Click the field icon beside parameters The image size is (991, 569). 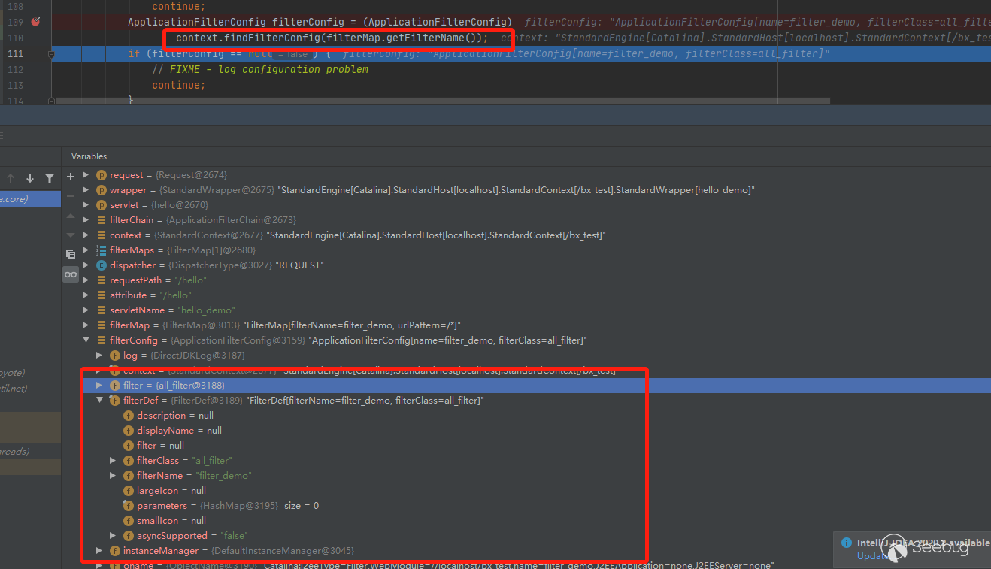pyautogui.click(x=129, y=506)
